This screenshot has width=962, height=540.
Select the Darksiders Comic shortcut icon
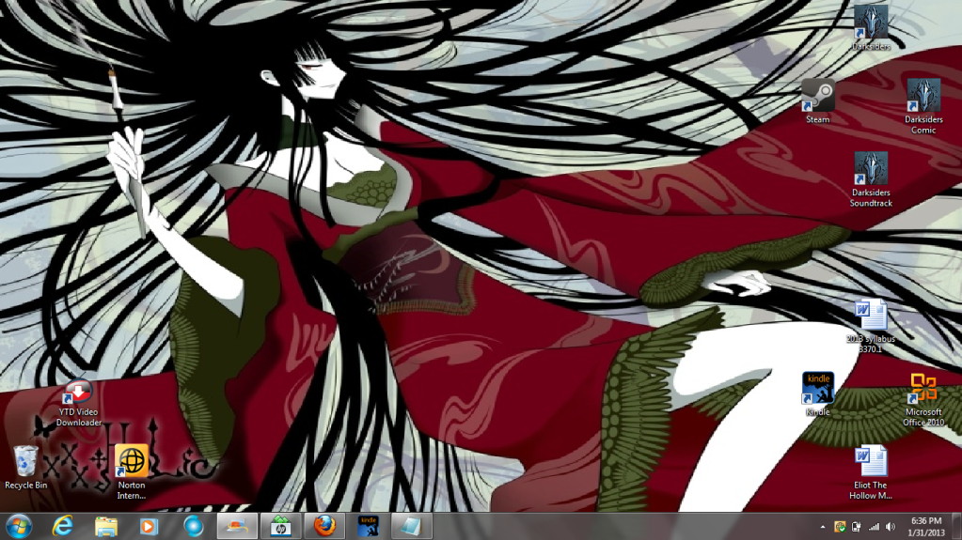tap(923, 97)
